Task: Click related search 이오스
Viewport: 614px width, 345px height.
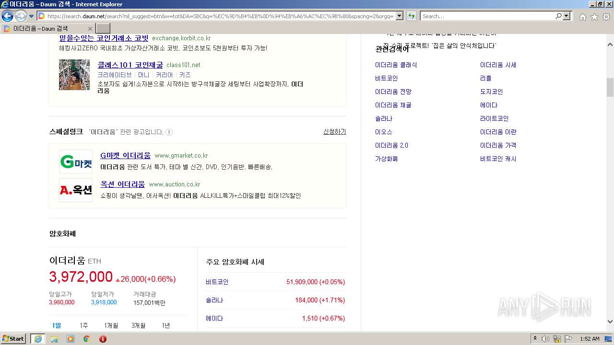Action: click(384, 132)
